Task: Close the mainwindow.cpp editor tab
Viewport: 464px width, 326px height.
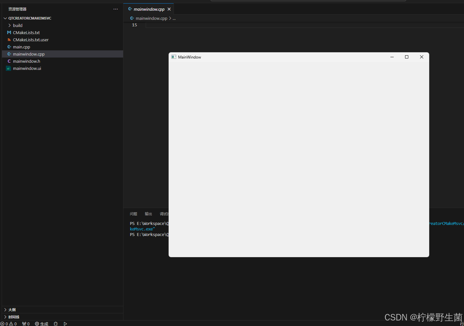Action: click(x=169, y=9)
